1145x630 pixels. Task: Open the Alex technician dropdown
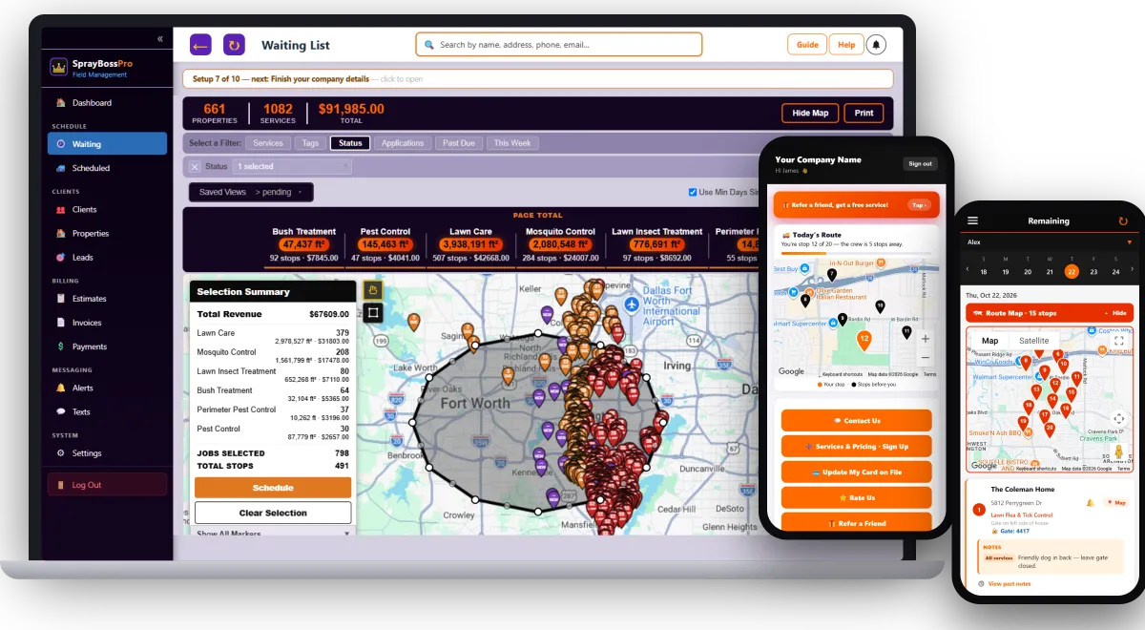click(x=1050, y=242)
